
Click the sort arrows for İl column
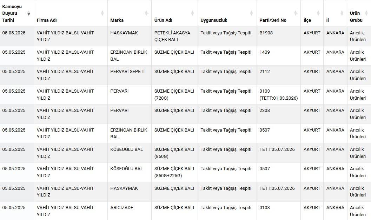pos(342,13)
